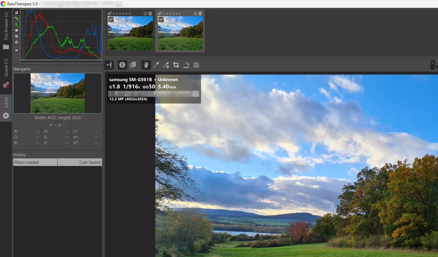This screenshot has height=257, width=438.
Task: Select the (Last Saved) history snapshot
Action: (80, 162)
